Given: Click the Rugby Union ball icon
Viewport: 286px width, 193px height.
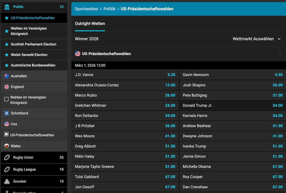Looking at the screenshot, I should pos(7,157).
